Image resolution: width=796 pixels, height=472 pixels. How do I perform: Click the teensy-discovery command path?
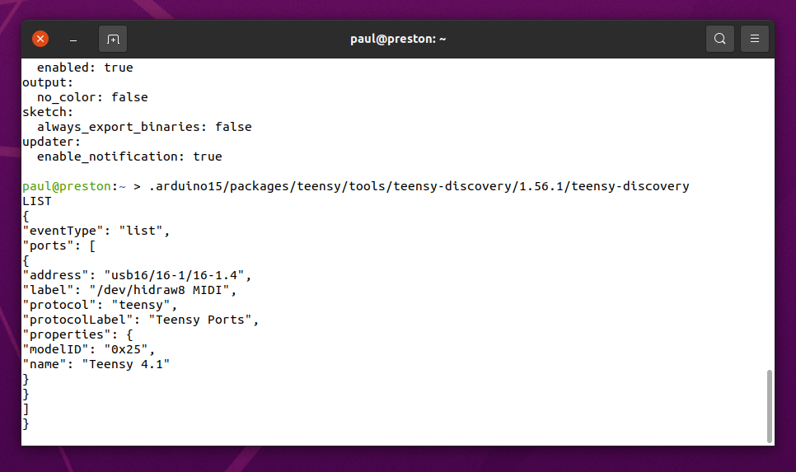[x=419, y=186]
